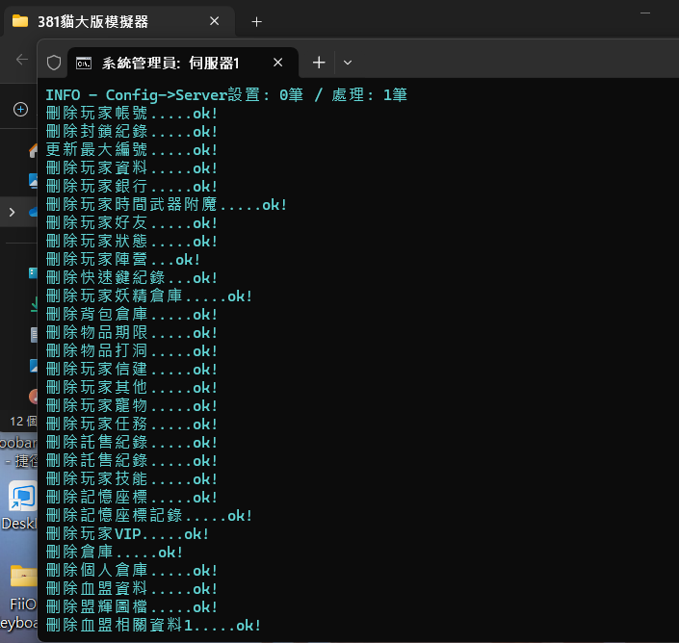Viewport: 679px width, 643px height.
Task: Open a new terminal tab with plus button
Action: [319, 63]
